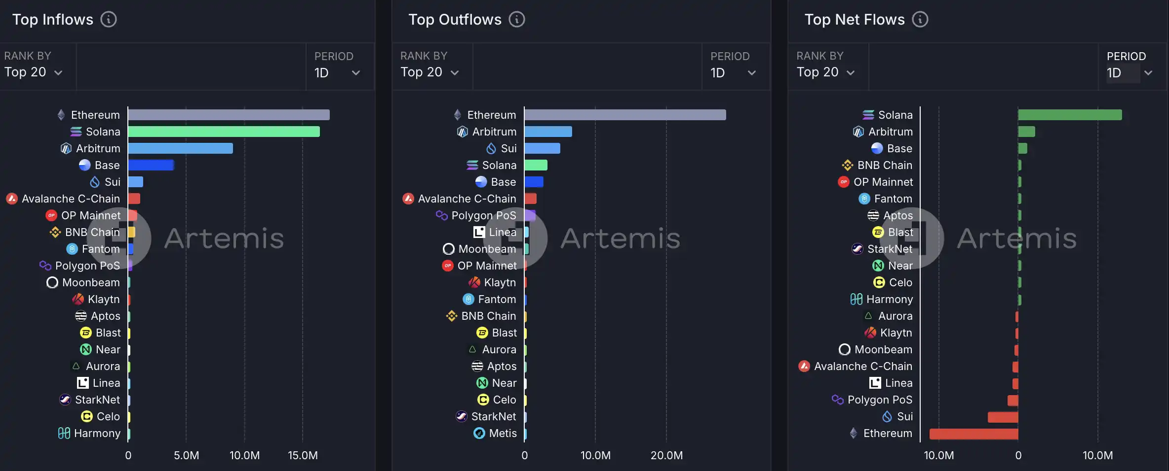Click the Arbitrum logo in Top Outflows
Image resolution: width=1169 pixels, height=471 pixels.
click(x=463, y=132)
